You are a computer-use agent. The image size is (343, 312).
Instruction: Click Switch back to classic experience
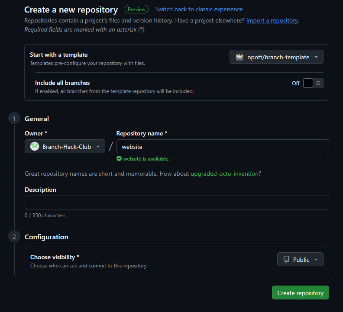(199, 10)
